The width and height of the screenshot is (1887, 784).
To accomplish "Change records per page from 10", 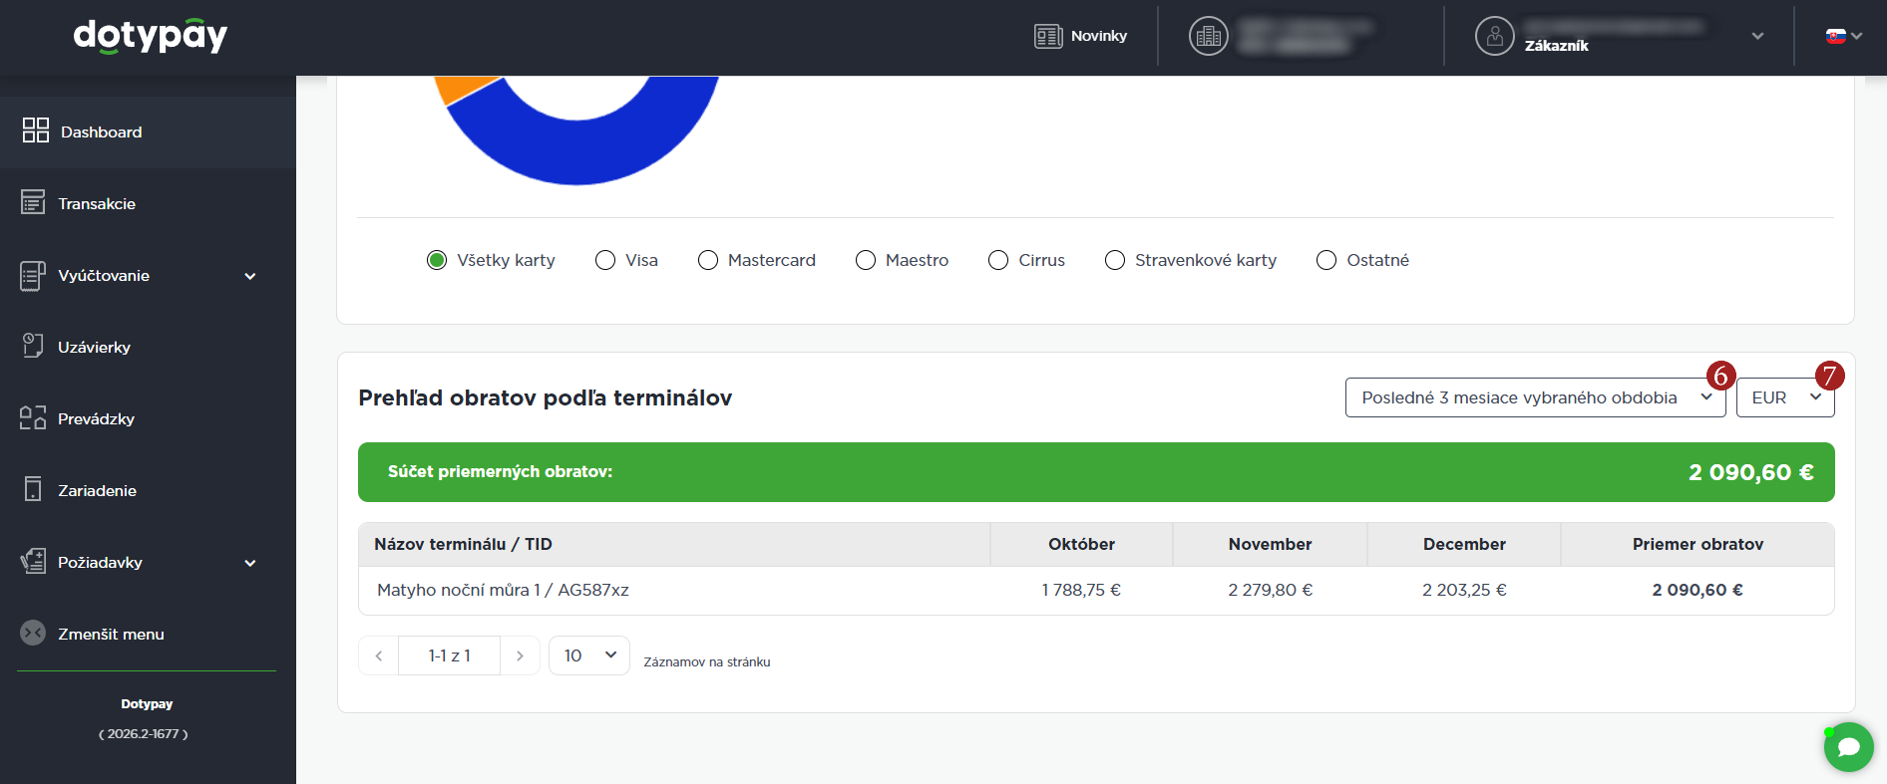I will pyautogui.click(x=588, y=655).
